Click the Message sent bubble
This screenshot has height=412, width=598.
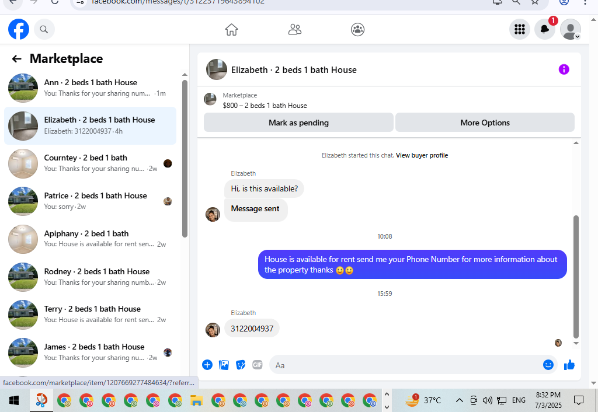pos(256,210)
